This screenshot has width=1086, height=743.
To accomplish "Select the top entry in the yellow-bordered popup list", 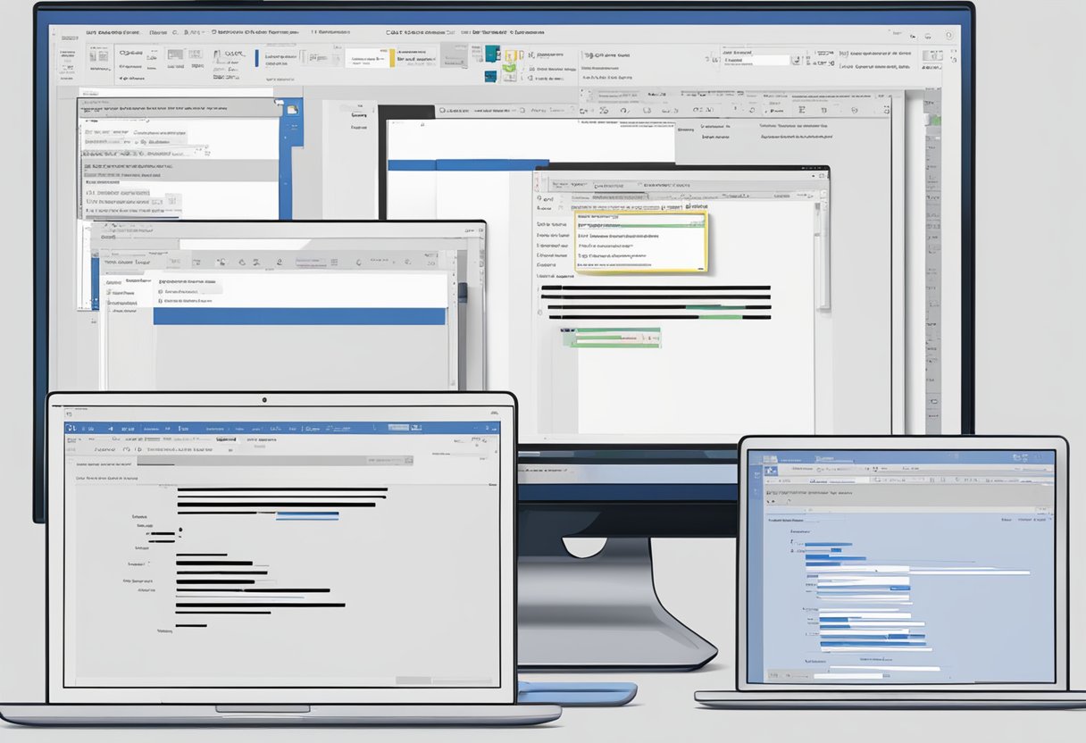I will click(639, 217).
